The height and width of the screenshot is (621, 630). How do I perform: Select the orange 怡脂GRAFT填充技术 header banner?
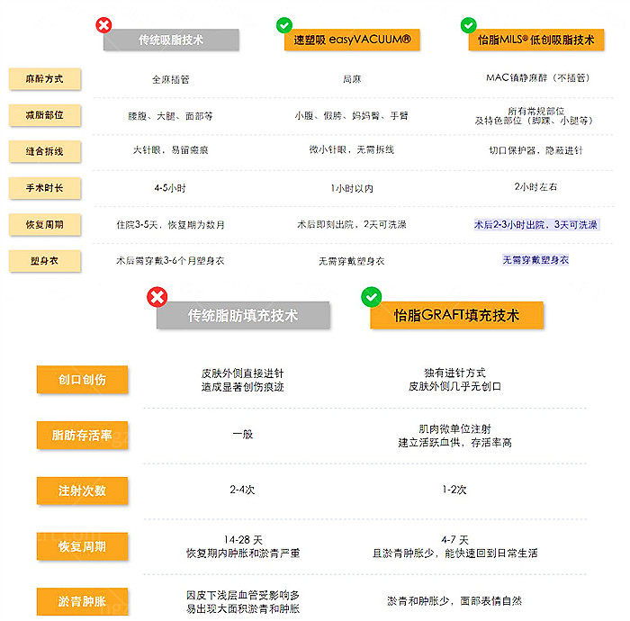[457, 315]
